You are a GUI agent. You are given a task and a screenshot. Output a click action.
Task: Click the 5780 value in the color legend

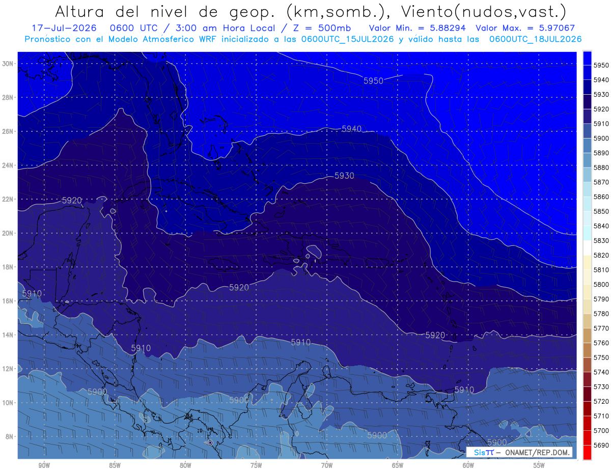point(601,314)
